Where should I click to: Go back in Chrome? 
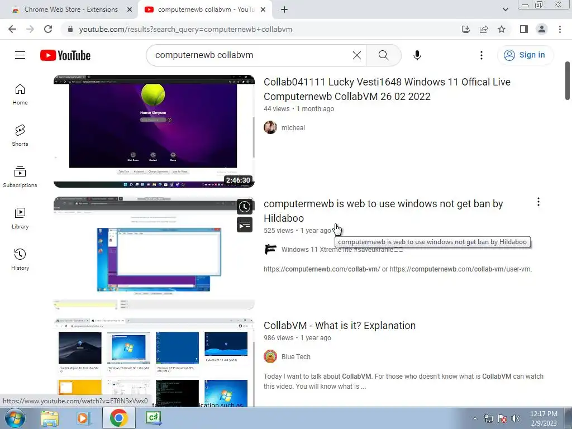[12, 29]
